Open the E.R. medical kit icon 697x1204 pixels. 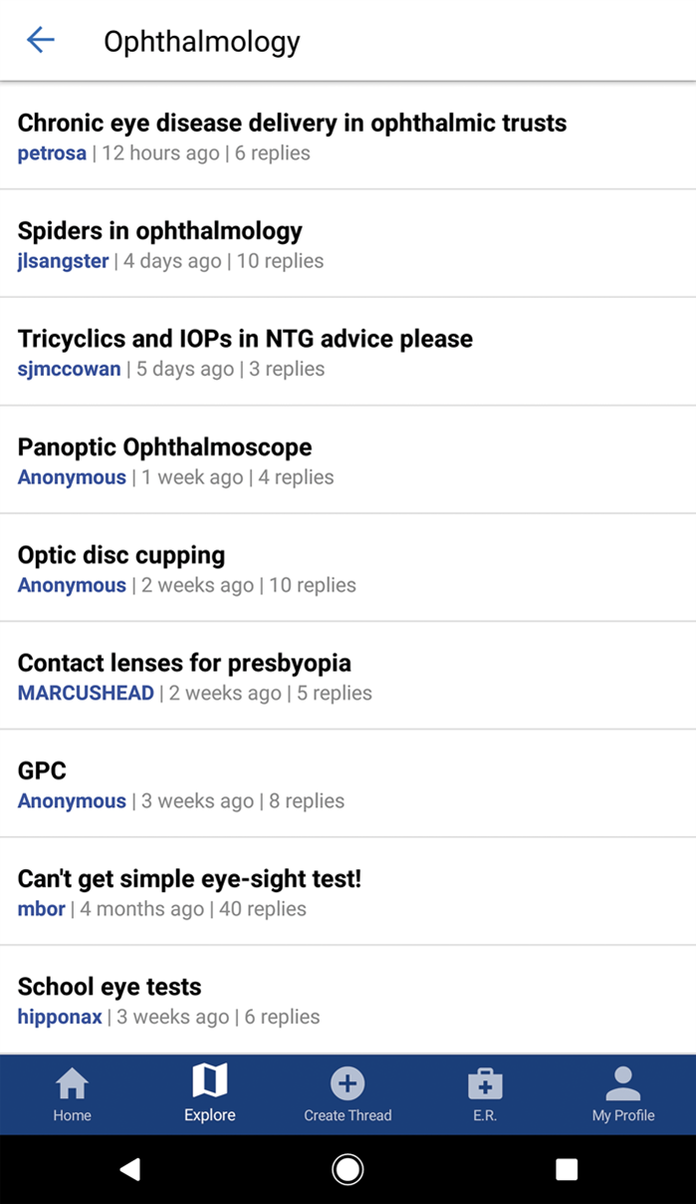(485, 1083)
